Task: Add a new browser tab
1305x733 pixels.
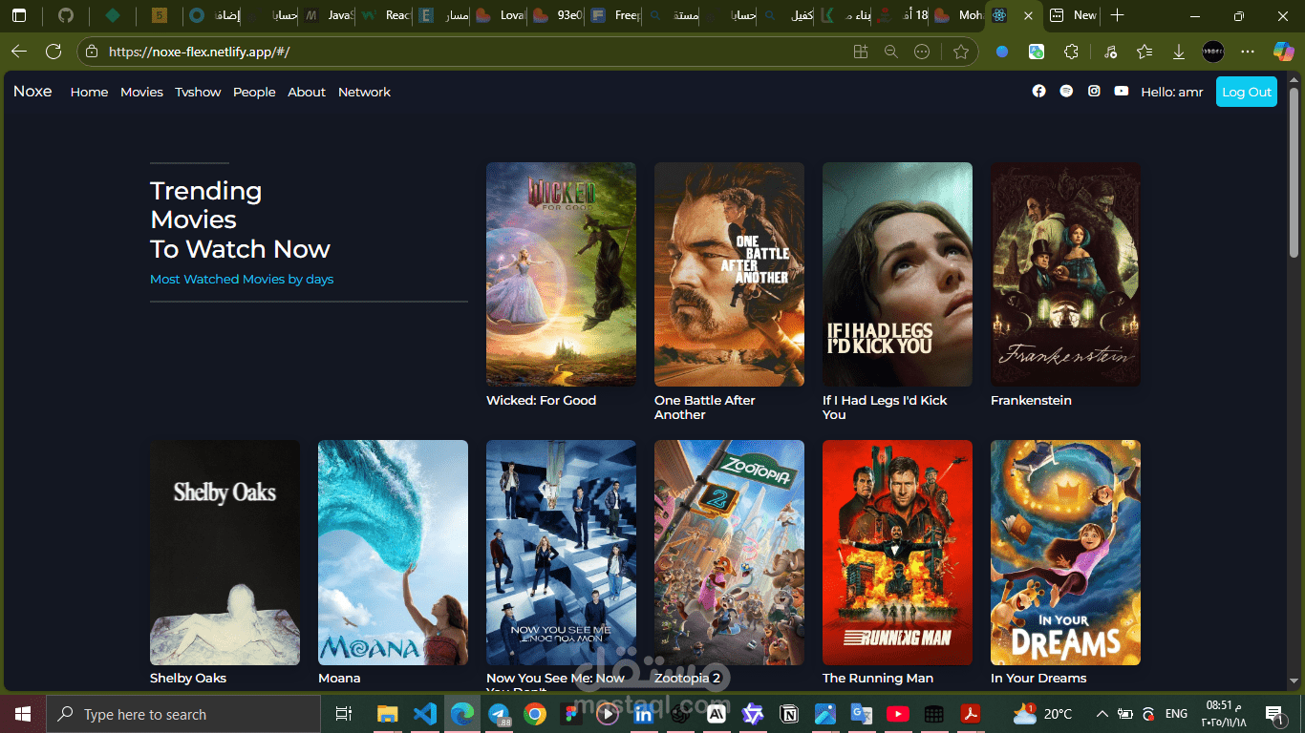Action: [1118, 15]
